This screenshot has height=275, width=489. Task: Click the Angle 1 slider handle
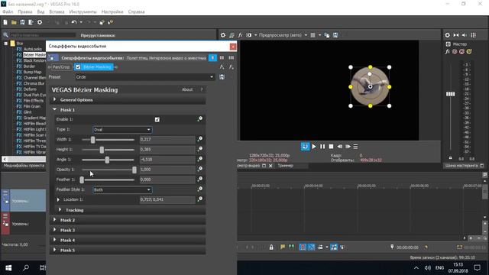107,160
